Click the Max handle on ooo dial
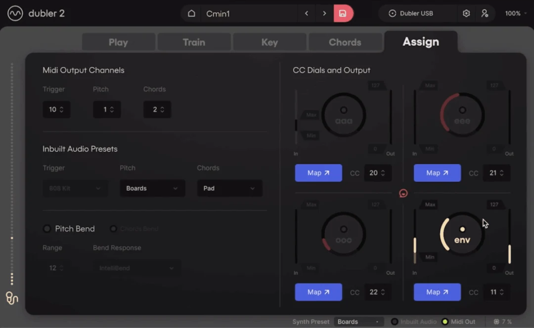The width and height of the screenshot is (534, 328). pyautogui.click(x=310, y=205)
